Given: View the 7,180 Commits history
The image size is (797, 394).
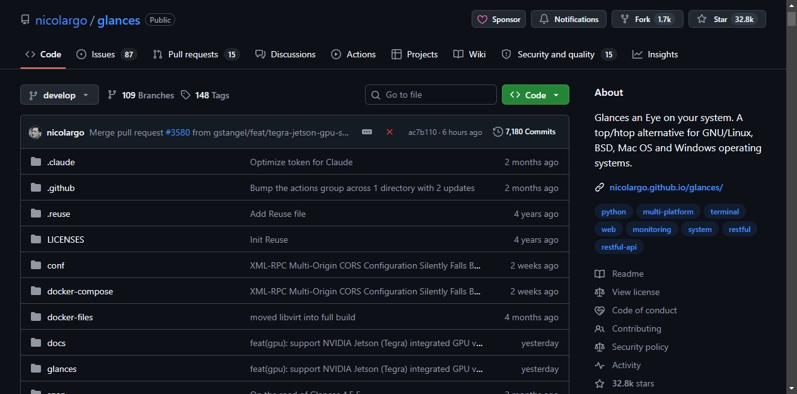Looking at the screenshot, I should point(525,132).
